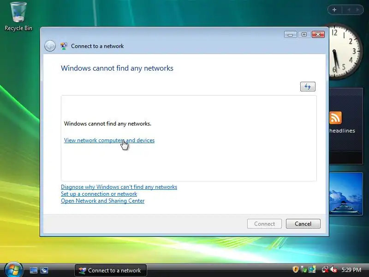Select Connect to a network taskbar button
369x277 pixels.
111,270
